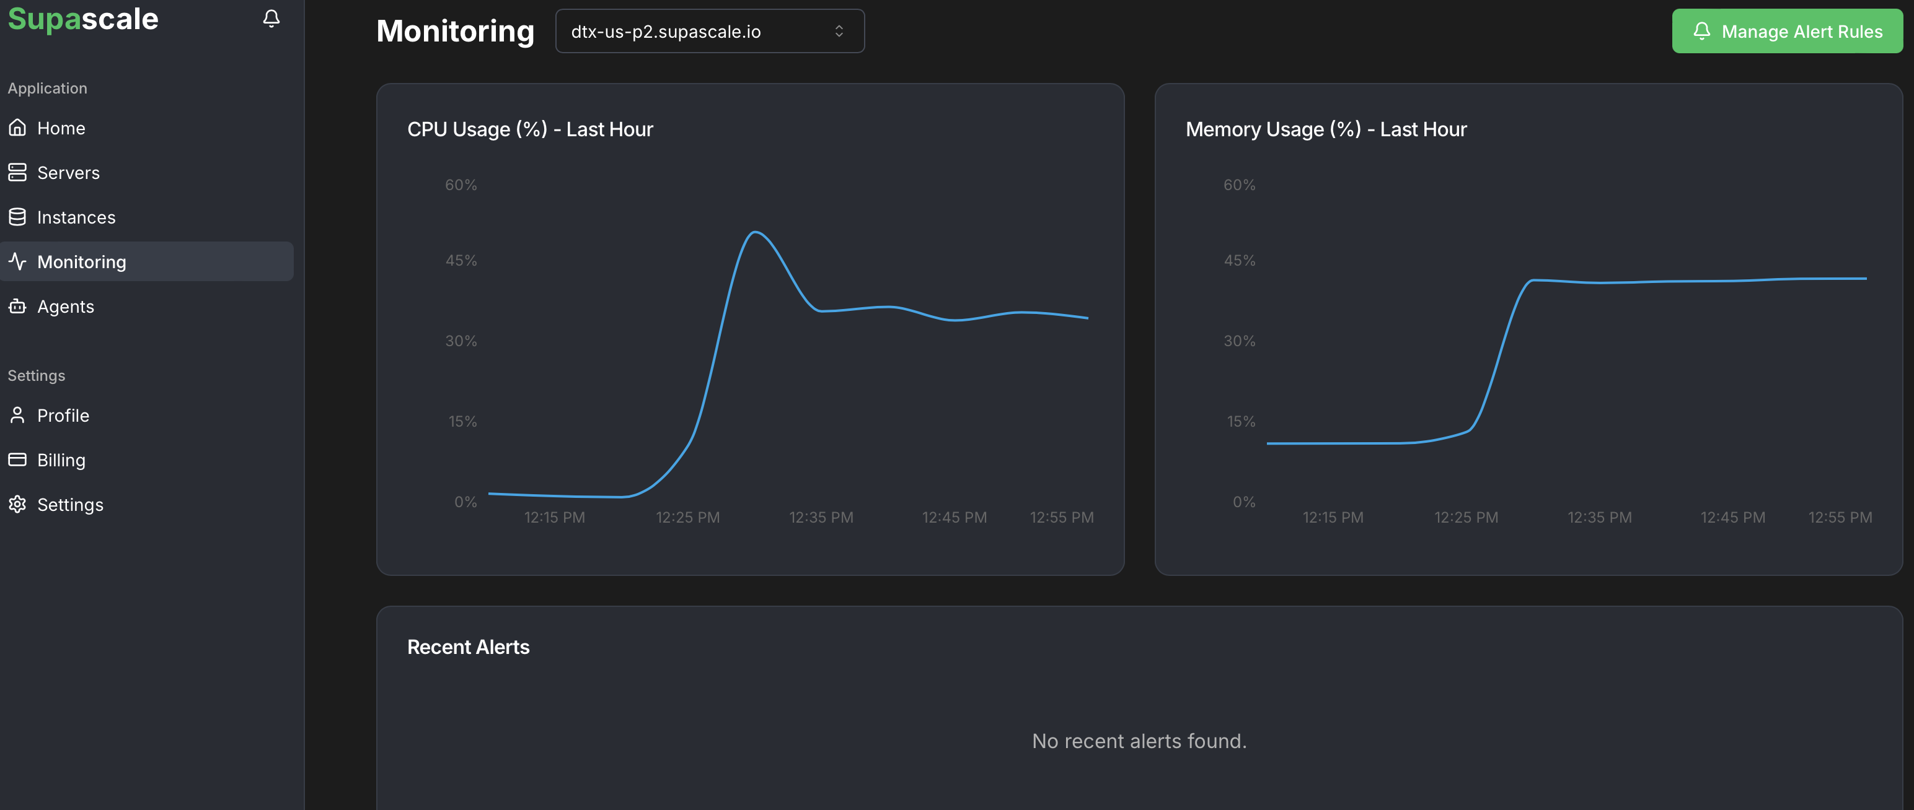Click the Servers stack icon
Screen dimensions: 1914x810
point(17,172)
